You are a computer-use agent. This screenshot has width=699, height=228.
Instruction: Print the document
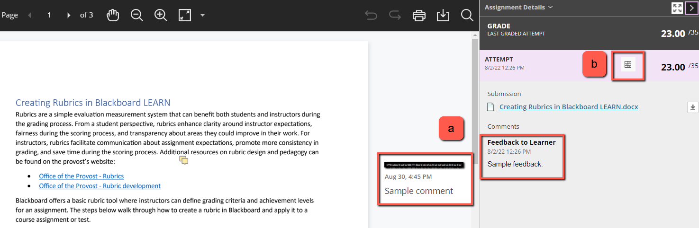coord(419,15)
